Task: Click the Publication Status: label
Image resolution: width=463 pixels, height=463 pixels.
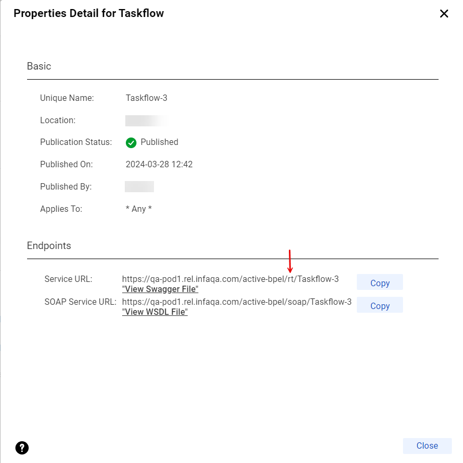Action: [x=76, y=142]
